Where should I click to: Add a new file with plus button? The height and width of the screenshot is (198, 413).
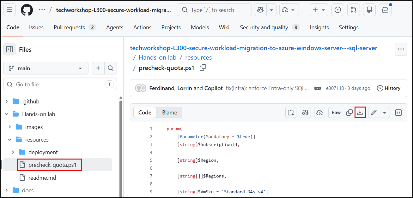(x=98, y=68)
